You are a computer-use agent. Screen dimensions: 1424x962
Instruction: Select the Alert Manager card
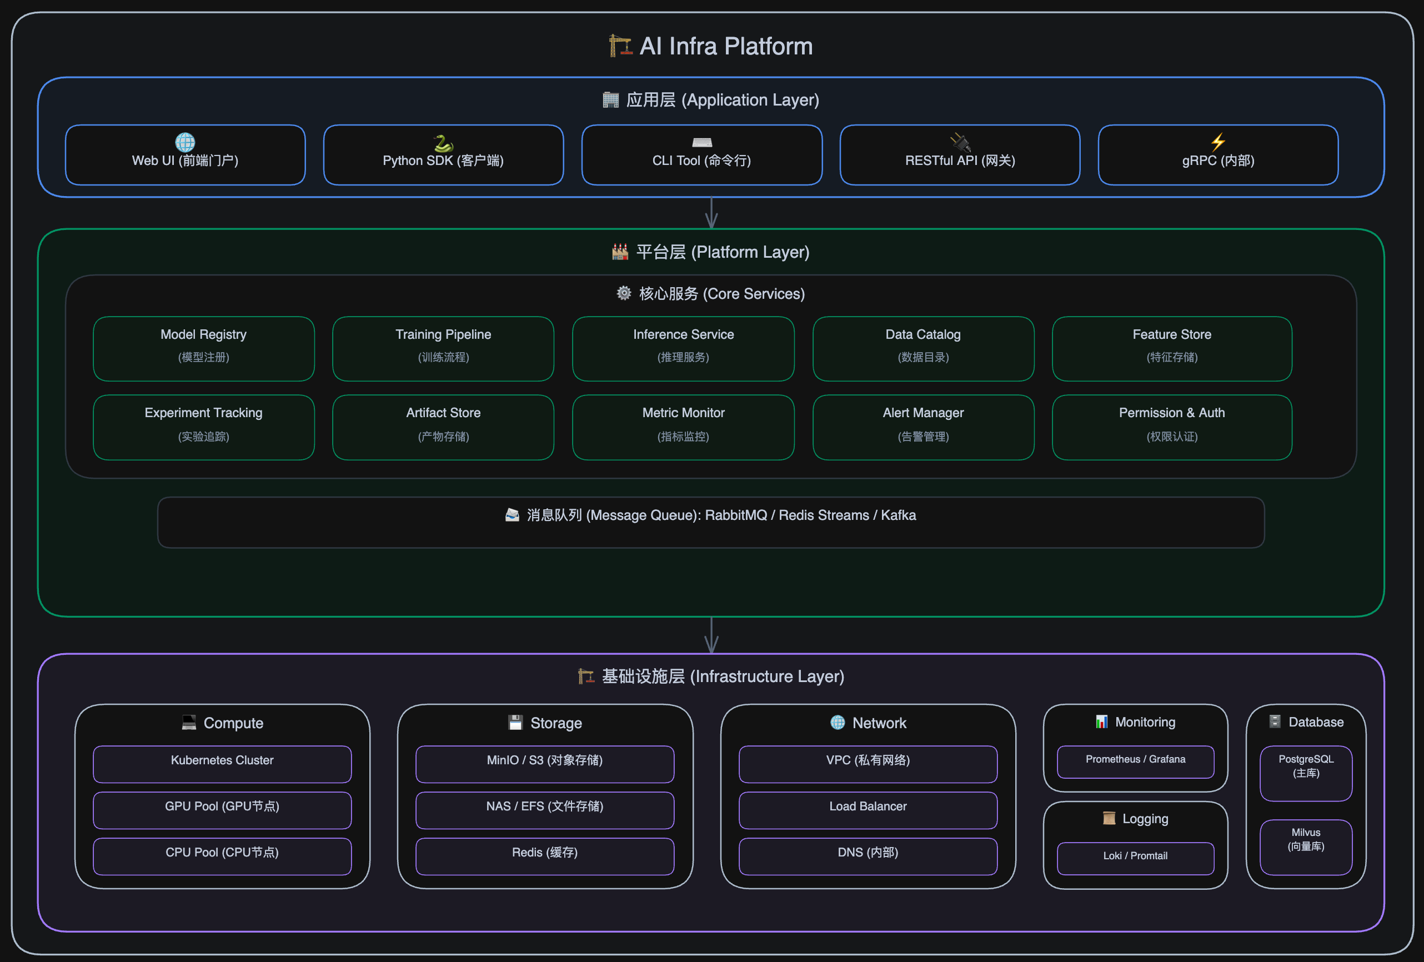click(x=924, y=428)
